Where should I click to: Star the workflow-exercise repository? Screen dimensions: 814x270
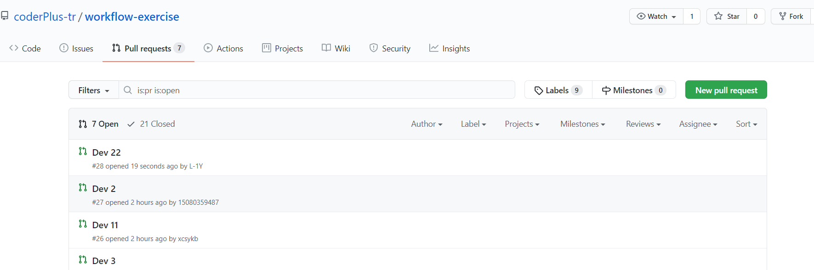[727, 17]
